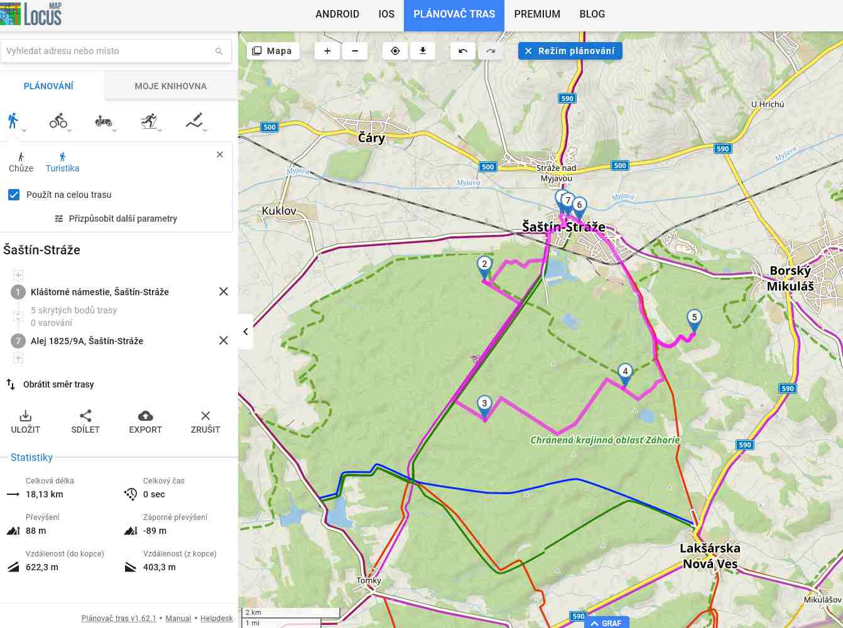The width and height of the screenshot is (843, 628).
Task: Select the cross-country skiing activity icon
Action: 149,120
